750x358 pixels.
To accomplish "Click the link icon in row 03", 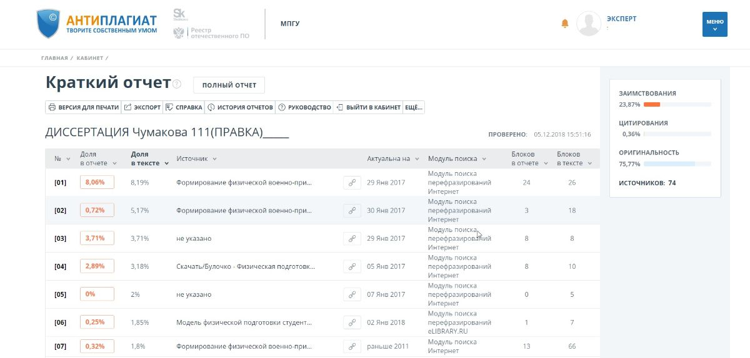I will click(x=352, y=238).
